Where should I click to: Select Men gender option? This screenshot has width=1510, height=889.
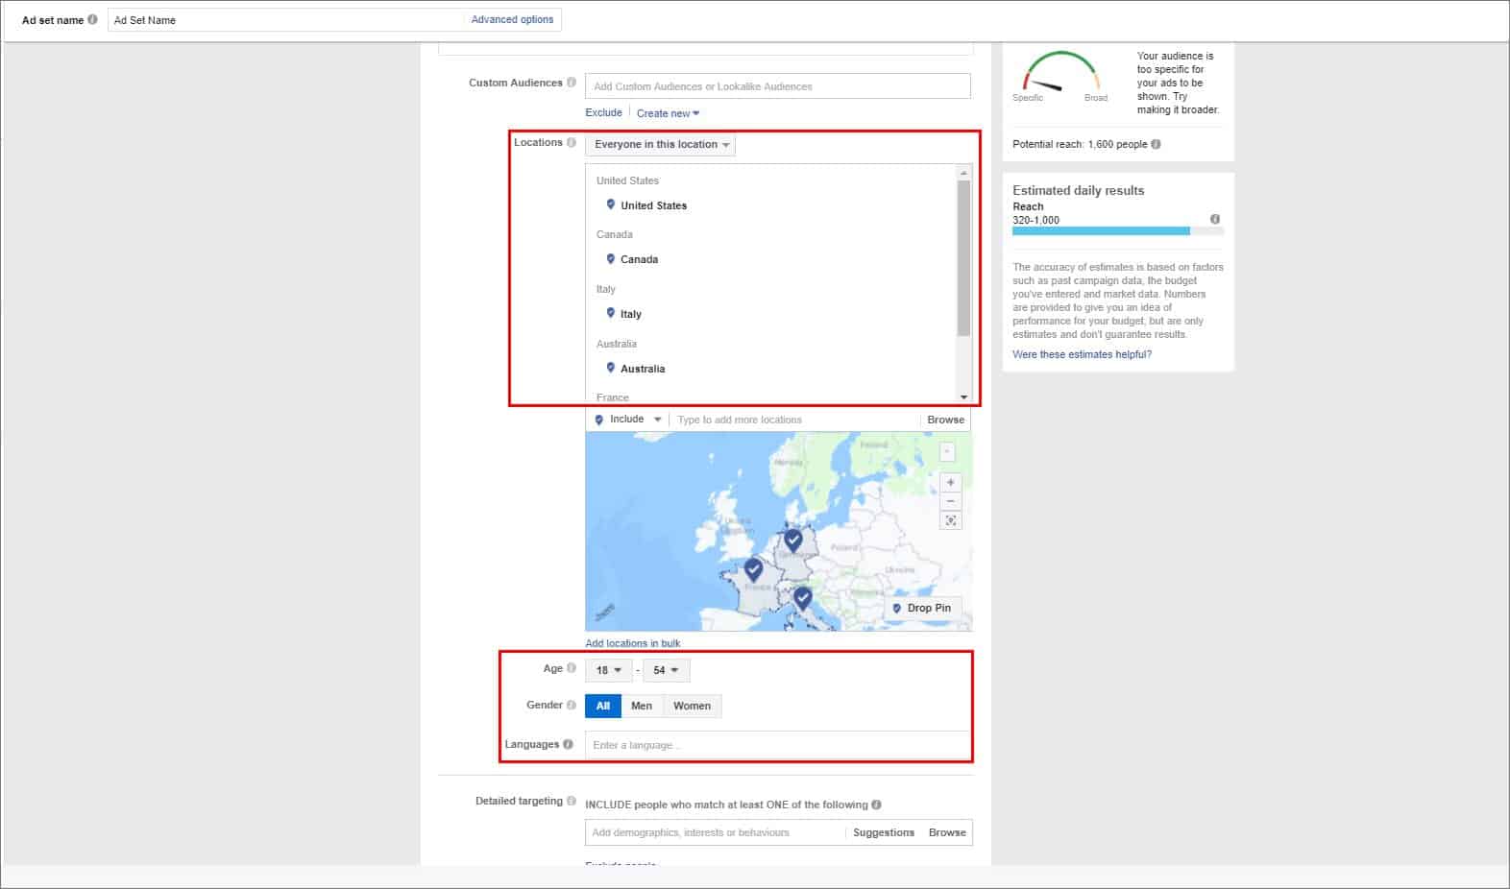642,707
